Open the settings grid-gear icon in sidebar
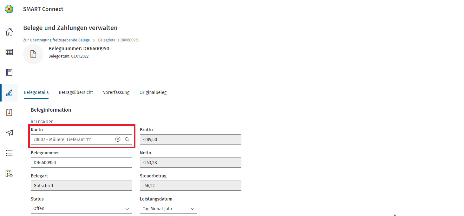The width and height of the screenshot is (464, 216). point(9,174)
